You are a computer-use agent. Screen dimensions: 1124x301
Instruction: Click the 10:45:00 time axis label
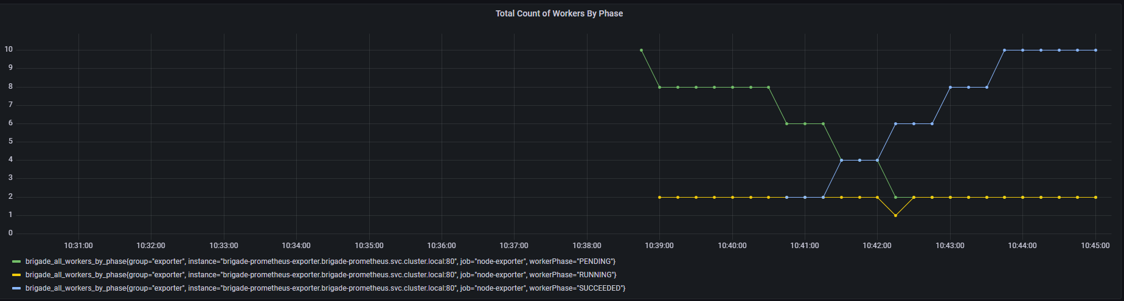pos(1095,246)
